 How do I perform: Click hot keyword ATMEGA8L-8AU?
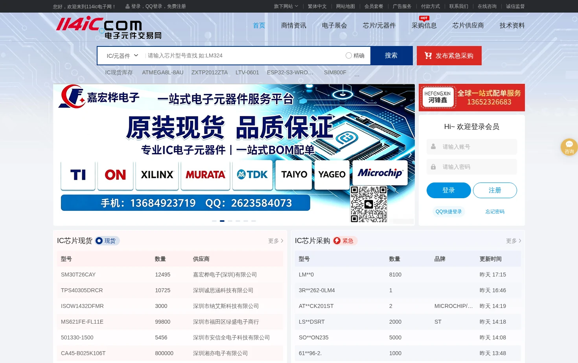pyautogui.click(x=163, y=72)
